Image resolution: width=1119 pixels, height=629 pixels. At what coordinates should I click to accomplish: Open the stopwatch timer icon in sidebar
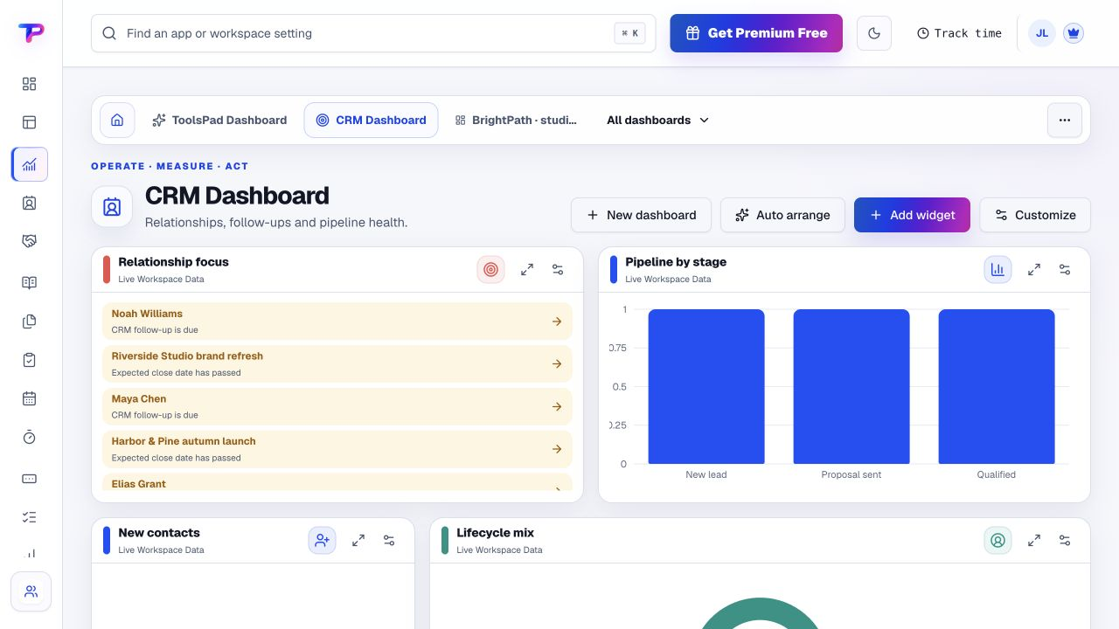[x=29, y=437]
